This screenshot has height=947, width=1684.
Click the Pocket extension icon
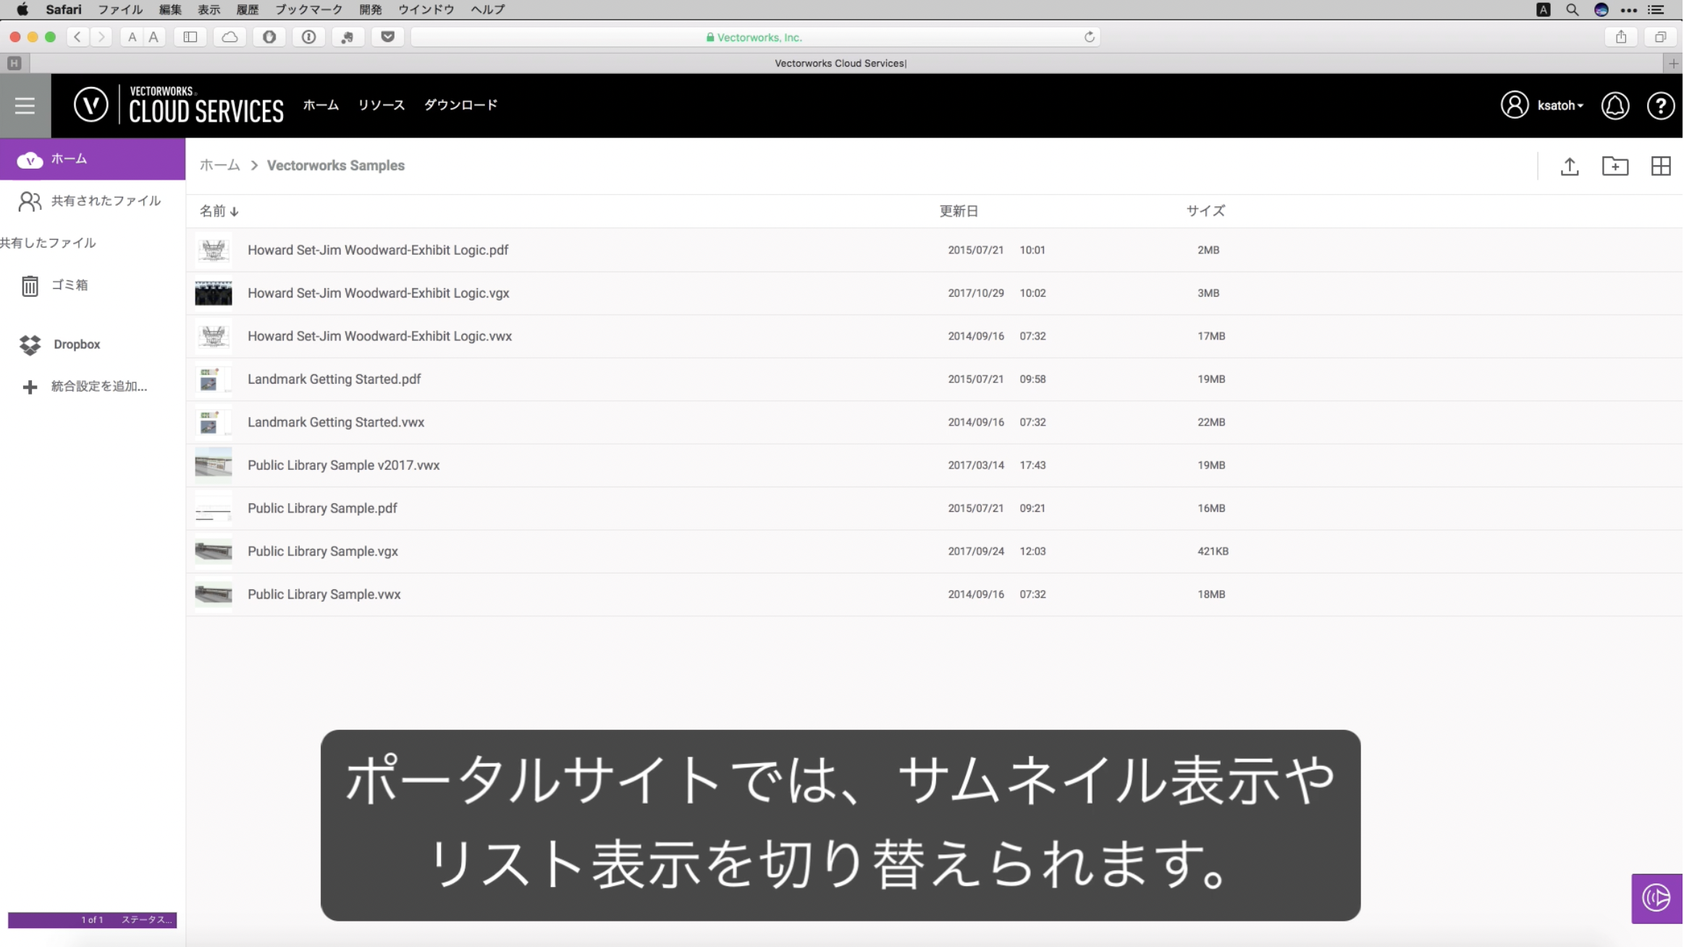pyautogui.click(x=387, y=37)
